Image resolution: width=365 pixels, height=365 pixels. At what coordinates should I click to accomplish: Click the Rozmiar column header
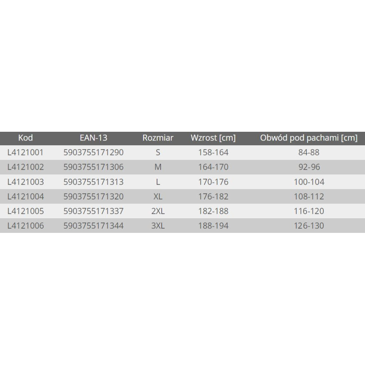pyautogui.click(x=158, y=138)
